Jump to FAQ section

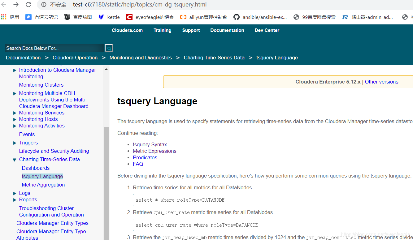pyautogui.click(x=138, y=164)
